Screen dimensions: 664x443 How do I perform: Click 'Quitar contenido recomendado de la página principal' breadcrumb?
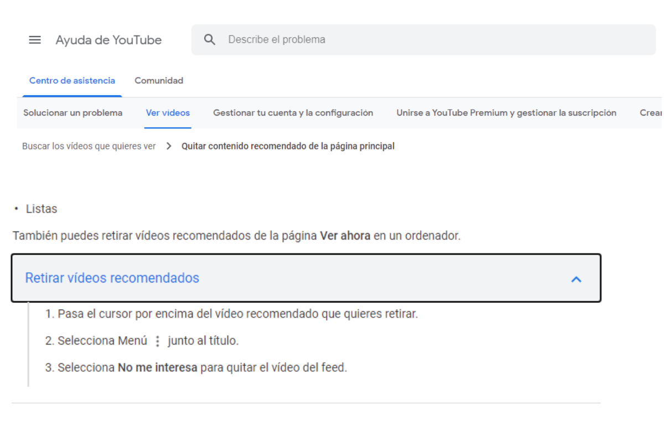288,146
